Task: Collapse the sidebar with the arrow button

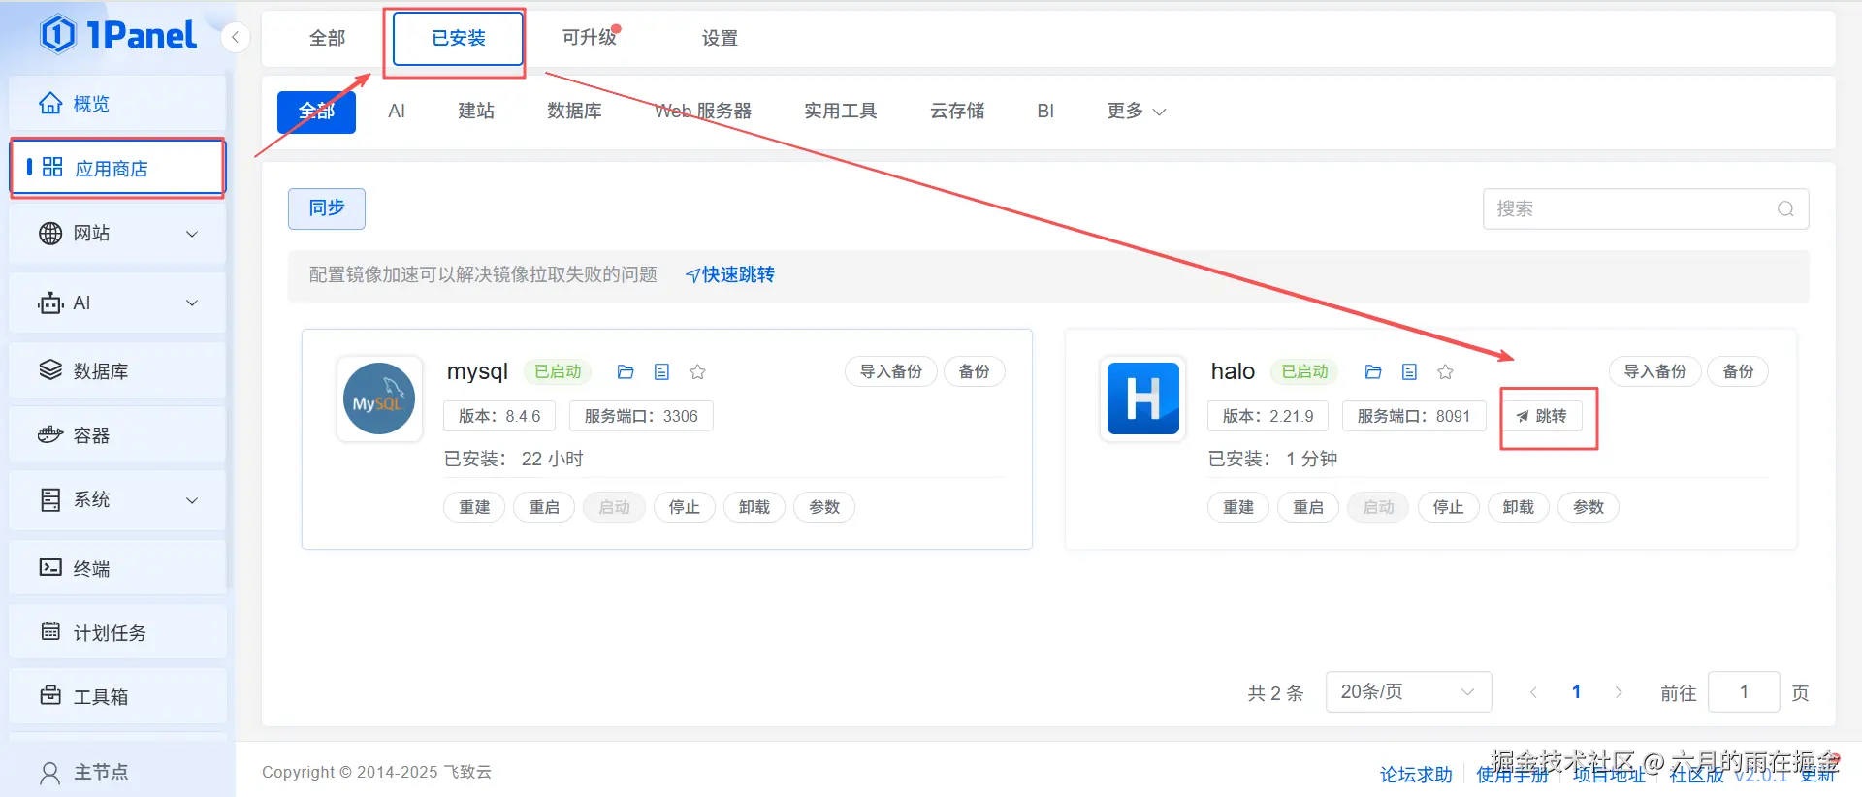Action: click(235, 38)
